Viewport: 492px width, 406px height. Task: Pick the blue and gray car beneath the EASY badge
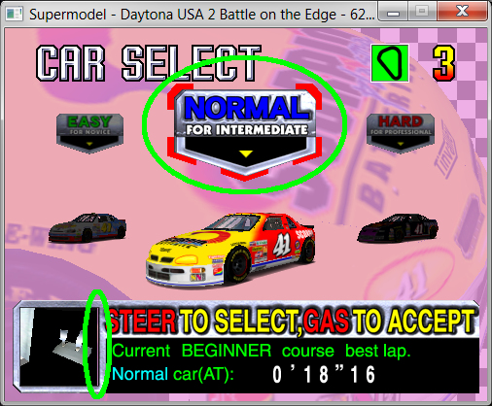[88, 227]
